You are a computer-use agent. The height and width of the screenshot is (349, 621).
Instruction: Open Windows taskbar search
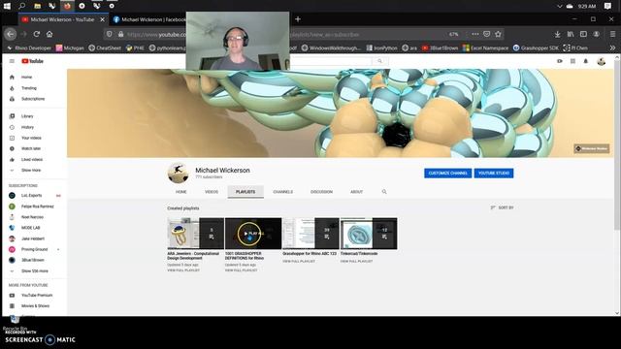point(21,6)
